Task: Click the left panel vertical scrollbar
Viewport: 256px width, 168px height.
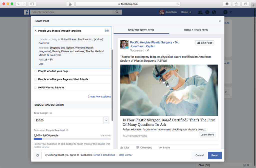Action: tap(112, 85)
